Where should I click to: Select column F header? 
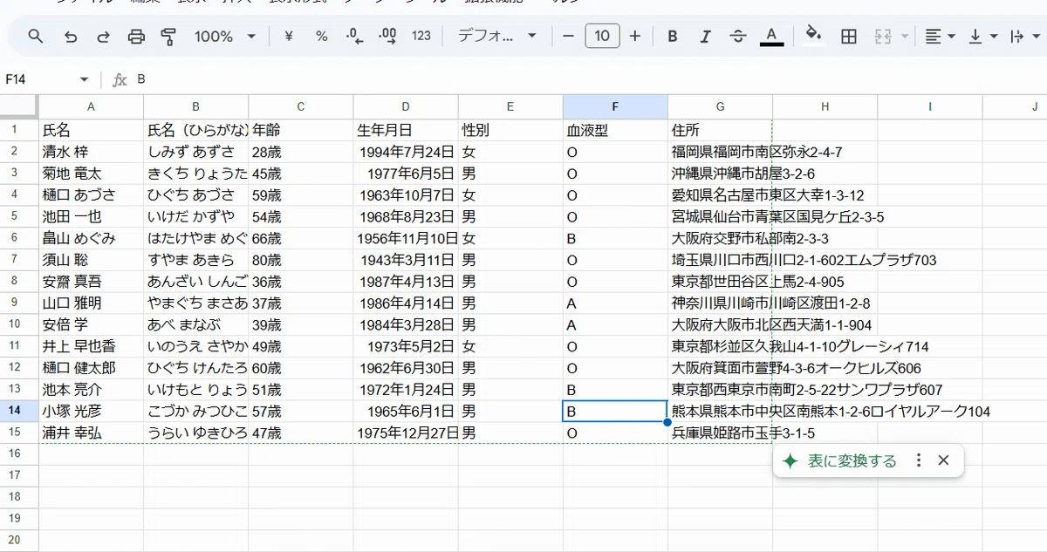[615, 106]
